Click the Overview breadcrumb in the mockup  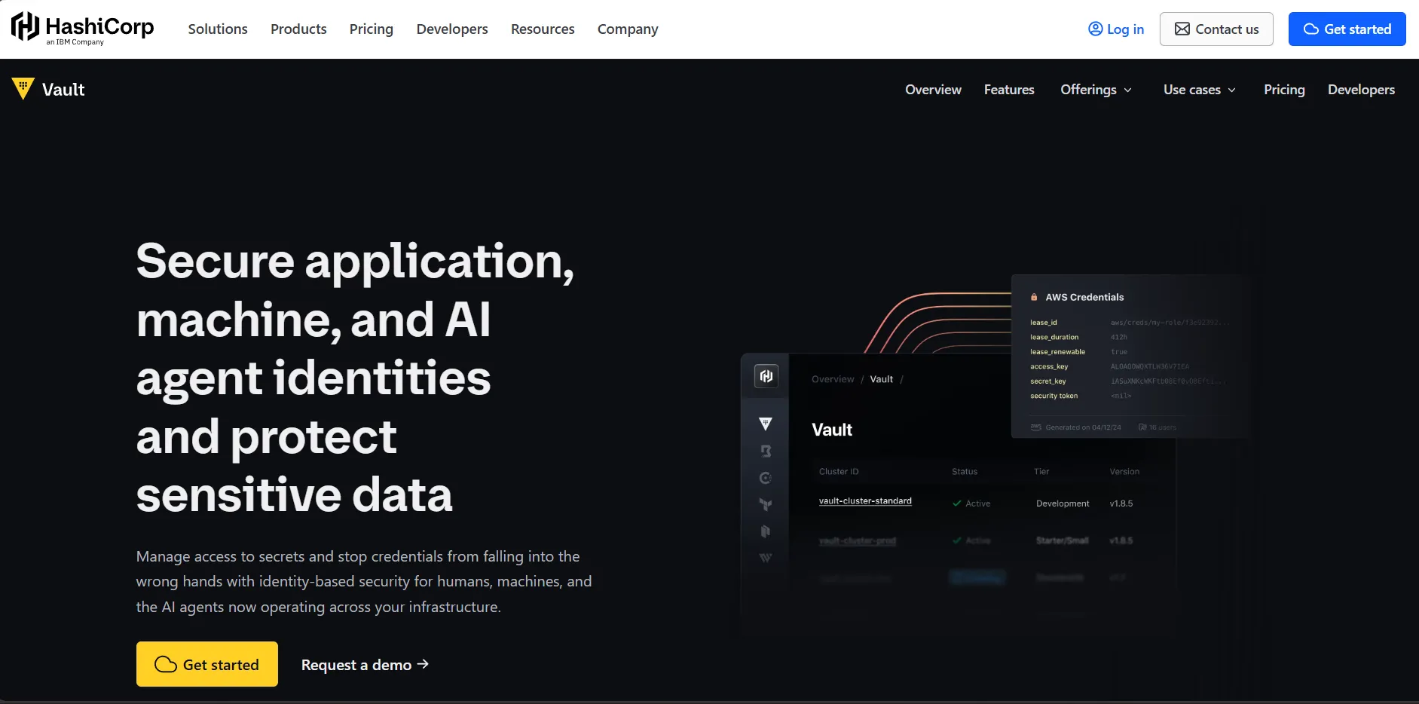point(833,379)
